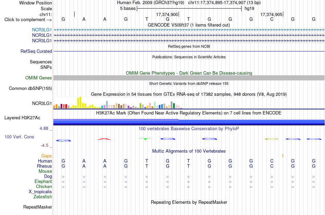This screenshot has height=215, width=325.
Task: Click the 4.88 conservation maximum value
Action: click(x=44, y=128)
